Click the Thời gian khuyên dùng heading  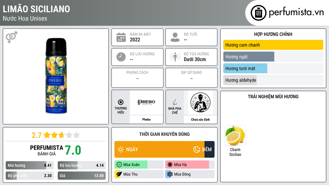tap(164, 134)
